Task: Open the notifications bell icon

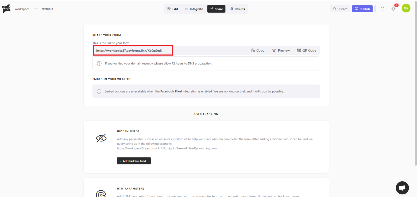Action: [382, 9]
